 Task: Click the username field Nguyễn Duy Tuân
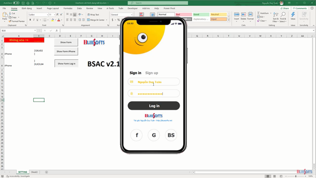pos(154,82)
